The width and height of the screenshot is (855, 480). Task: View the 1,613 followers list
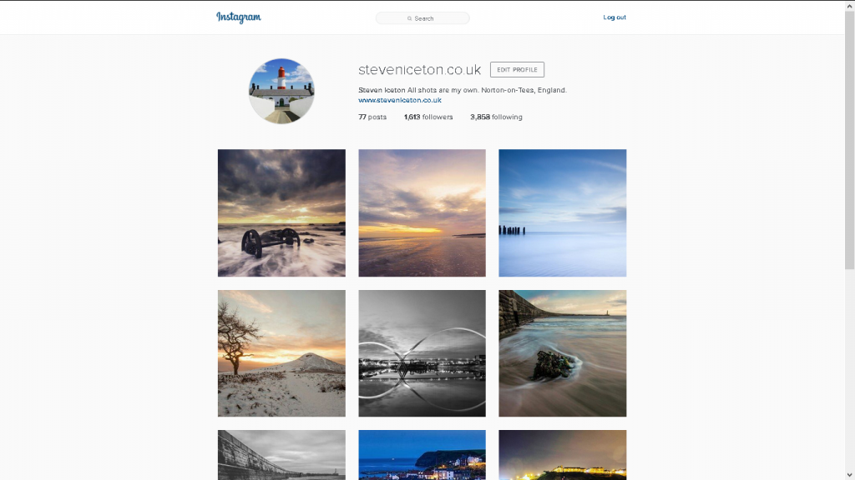[428, 117]
